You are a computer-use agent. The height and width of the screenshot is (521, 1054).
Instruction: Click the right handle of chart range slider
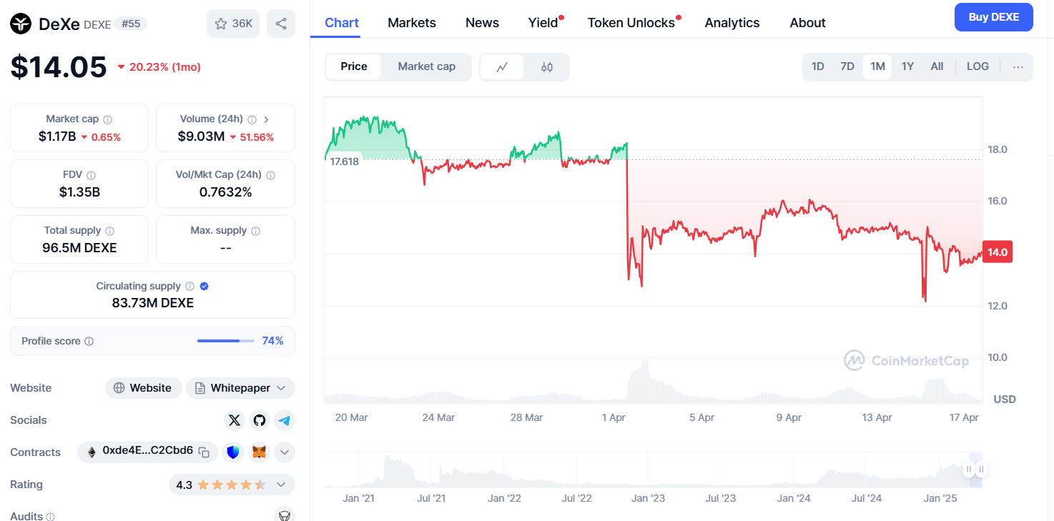click(982, 470)
